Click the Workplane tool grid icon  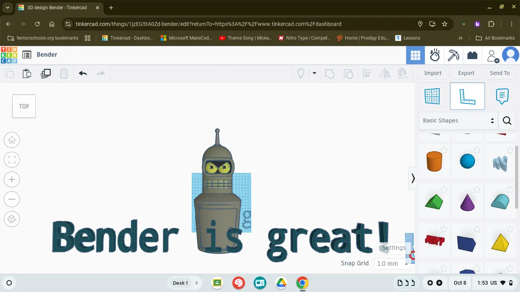pos(432,97)
